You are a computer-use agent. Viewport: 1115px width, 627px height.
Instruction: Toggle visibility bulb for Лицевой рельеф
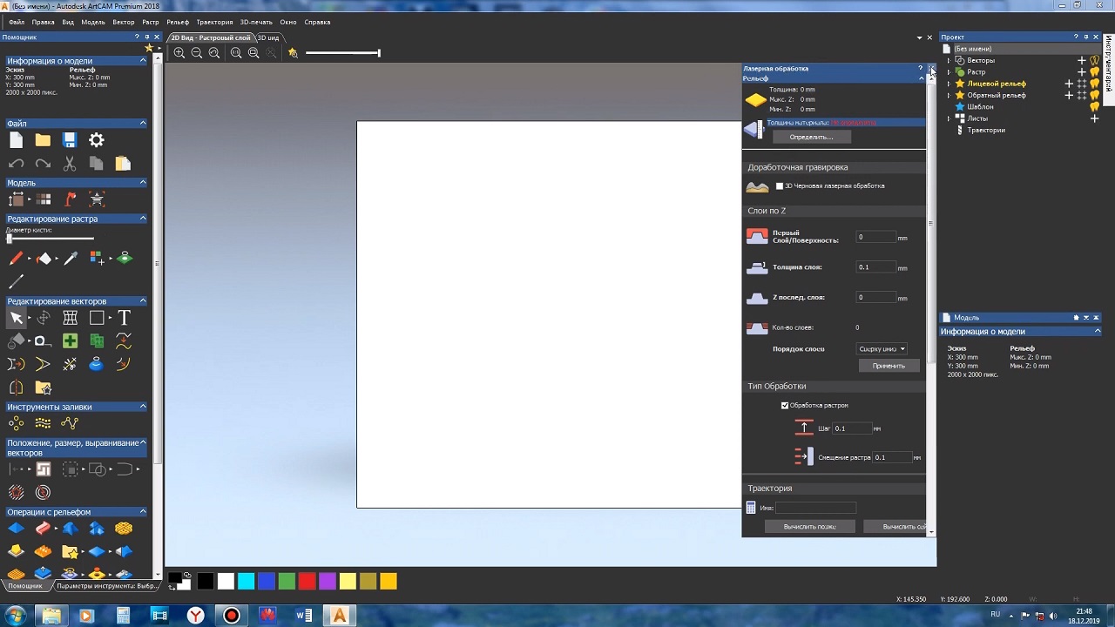(1095, 84)
